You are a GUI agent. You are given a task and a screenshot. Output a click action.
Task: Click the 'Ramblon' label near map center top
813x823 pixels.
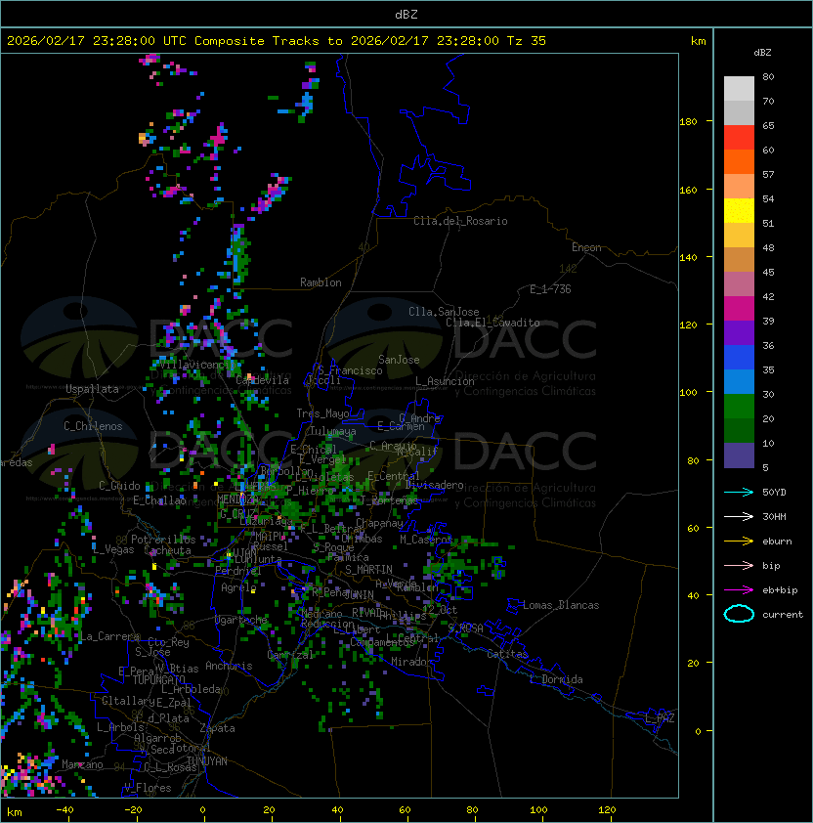tap(321, 282)
